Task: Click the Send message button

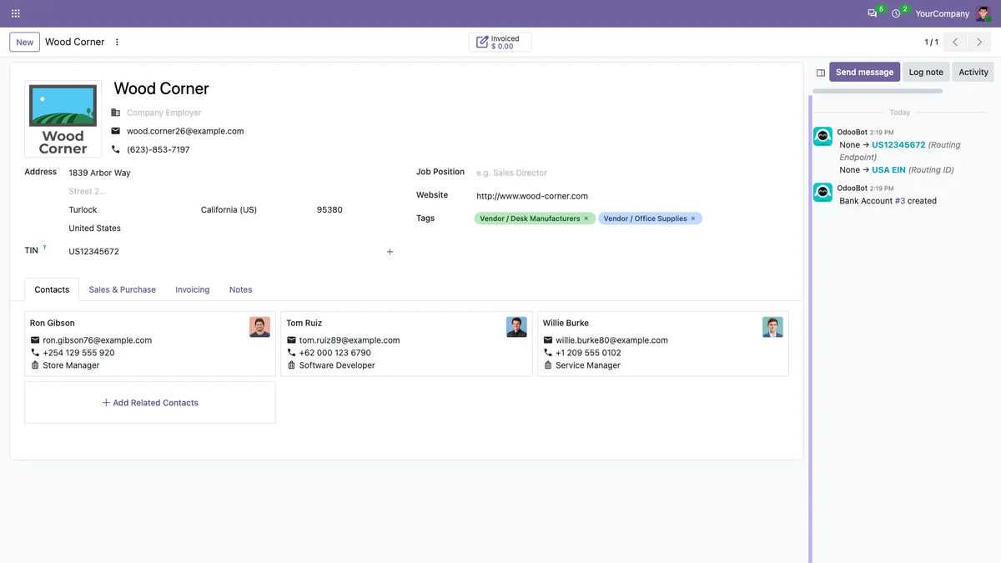Action: coord(864,73)
